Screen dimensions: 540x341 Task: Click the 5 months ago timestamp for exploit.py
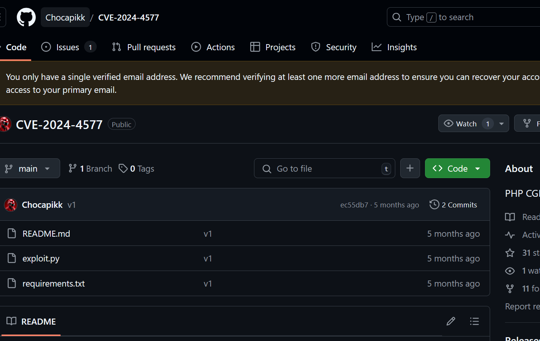(x=454, y=259)
